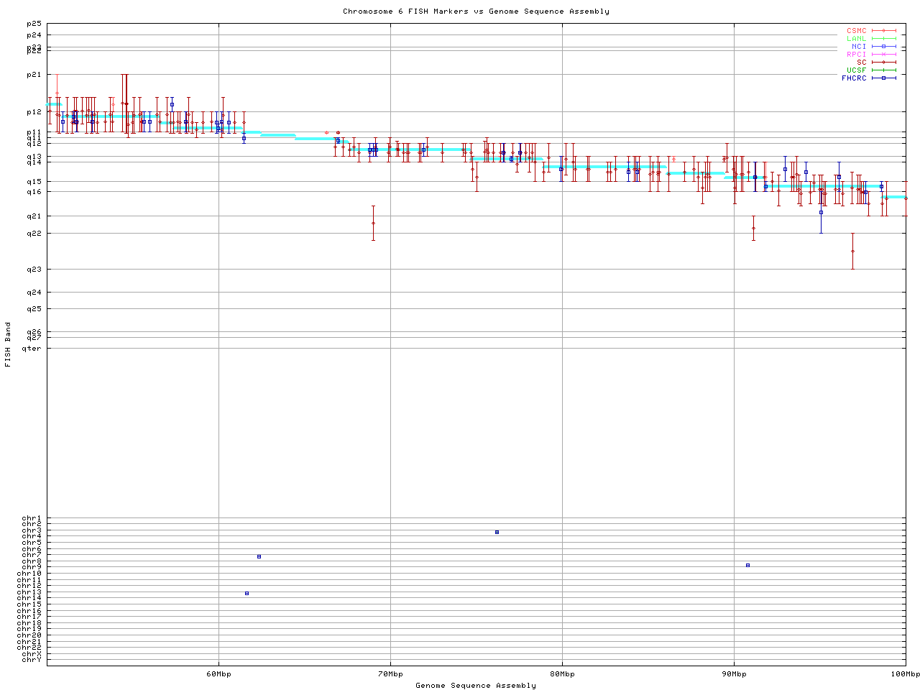Click the 80Mbp x-axis tick label
This screenshot has height=690, width=920.
[x=562, y=674]
